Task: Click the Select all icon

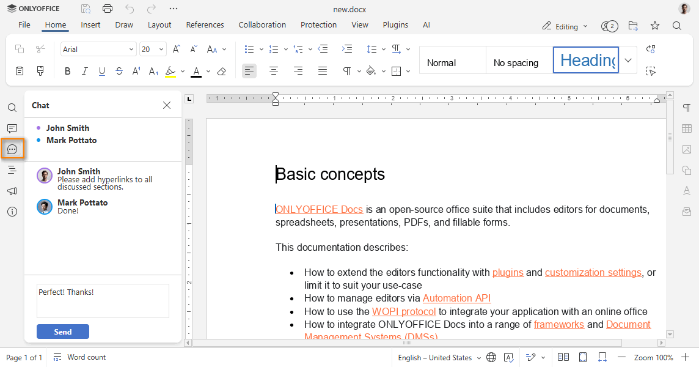Action: point(651,71)
